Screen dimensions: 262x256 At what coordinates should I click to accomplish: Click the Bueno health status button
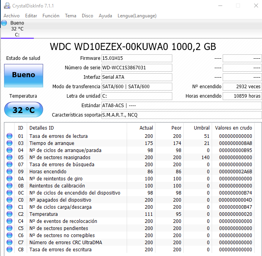24,76
